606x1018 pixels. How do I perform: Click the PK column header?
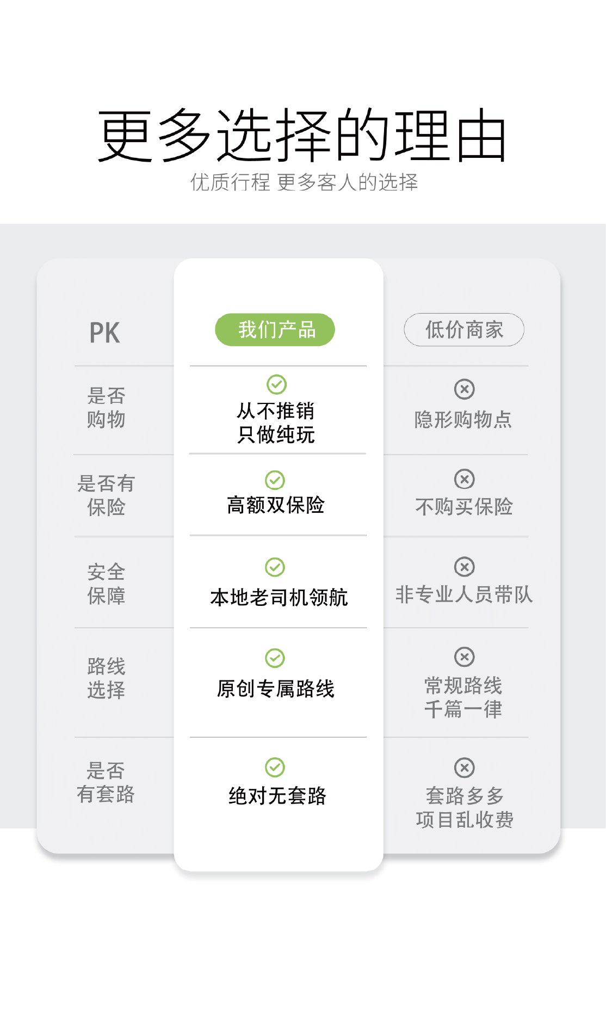pos(104,333)
